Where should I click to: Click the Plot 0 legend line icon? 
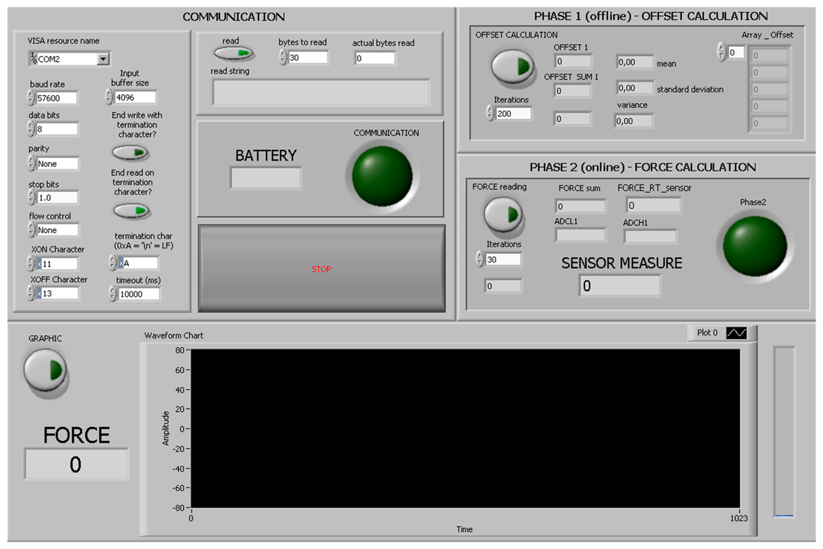point(736,333)
